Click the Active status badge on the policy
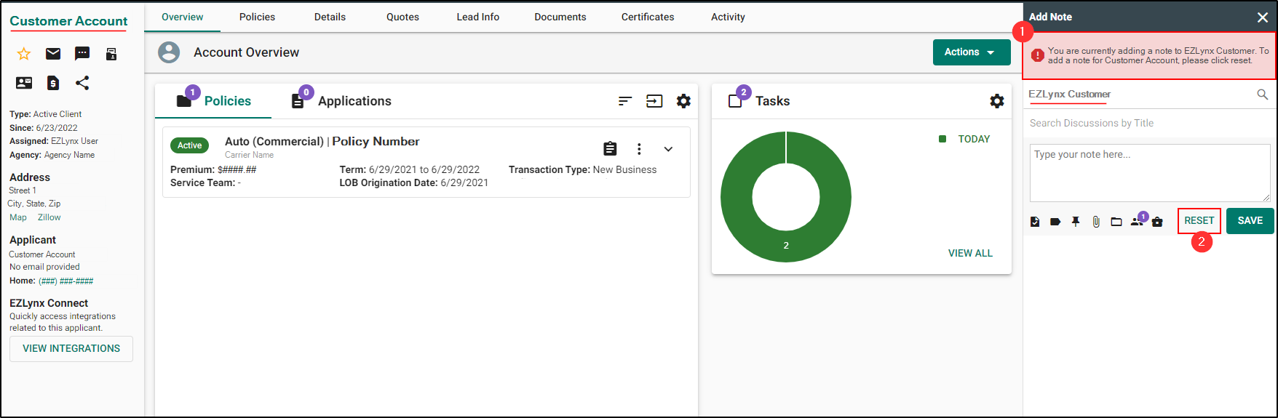The image size is (1278, 418). [189, 145]
